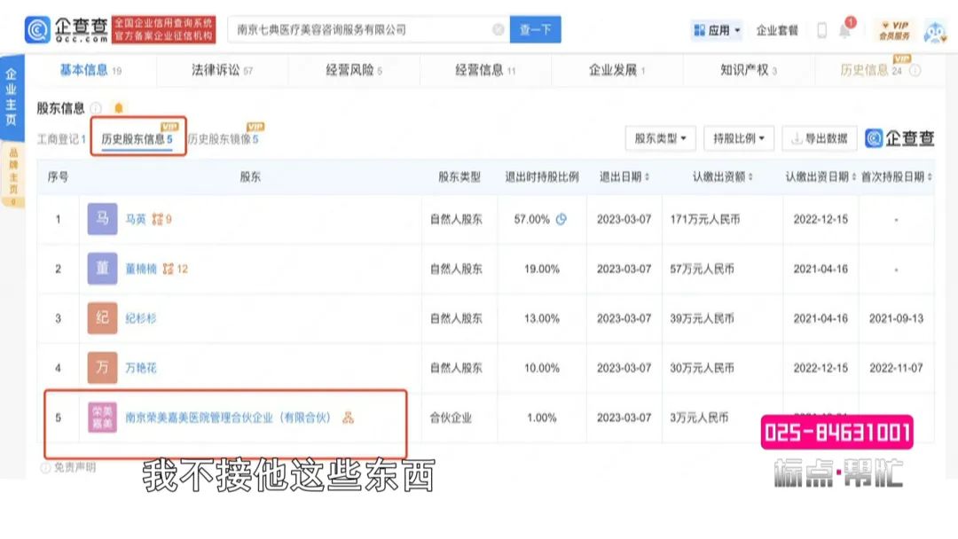Click orange bell beside 股东信息 heading
958x539 pixels.
click(119, 109)
